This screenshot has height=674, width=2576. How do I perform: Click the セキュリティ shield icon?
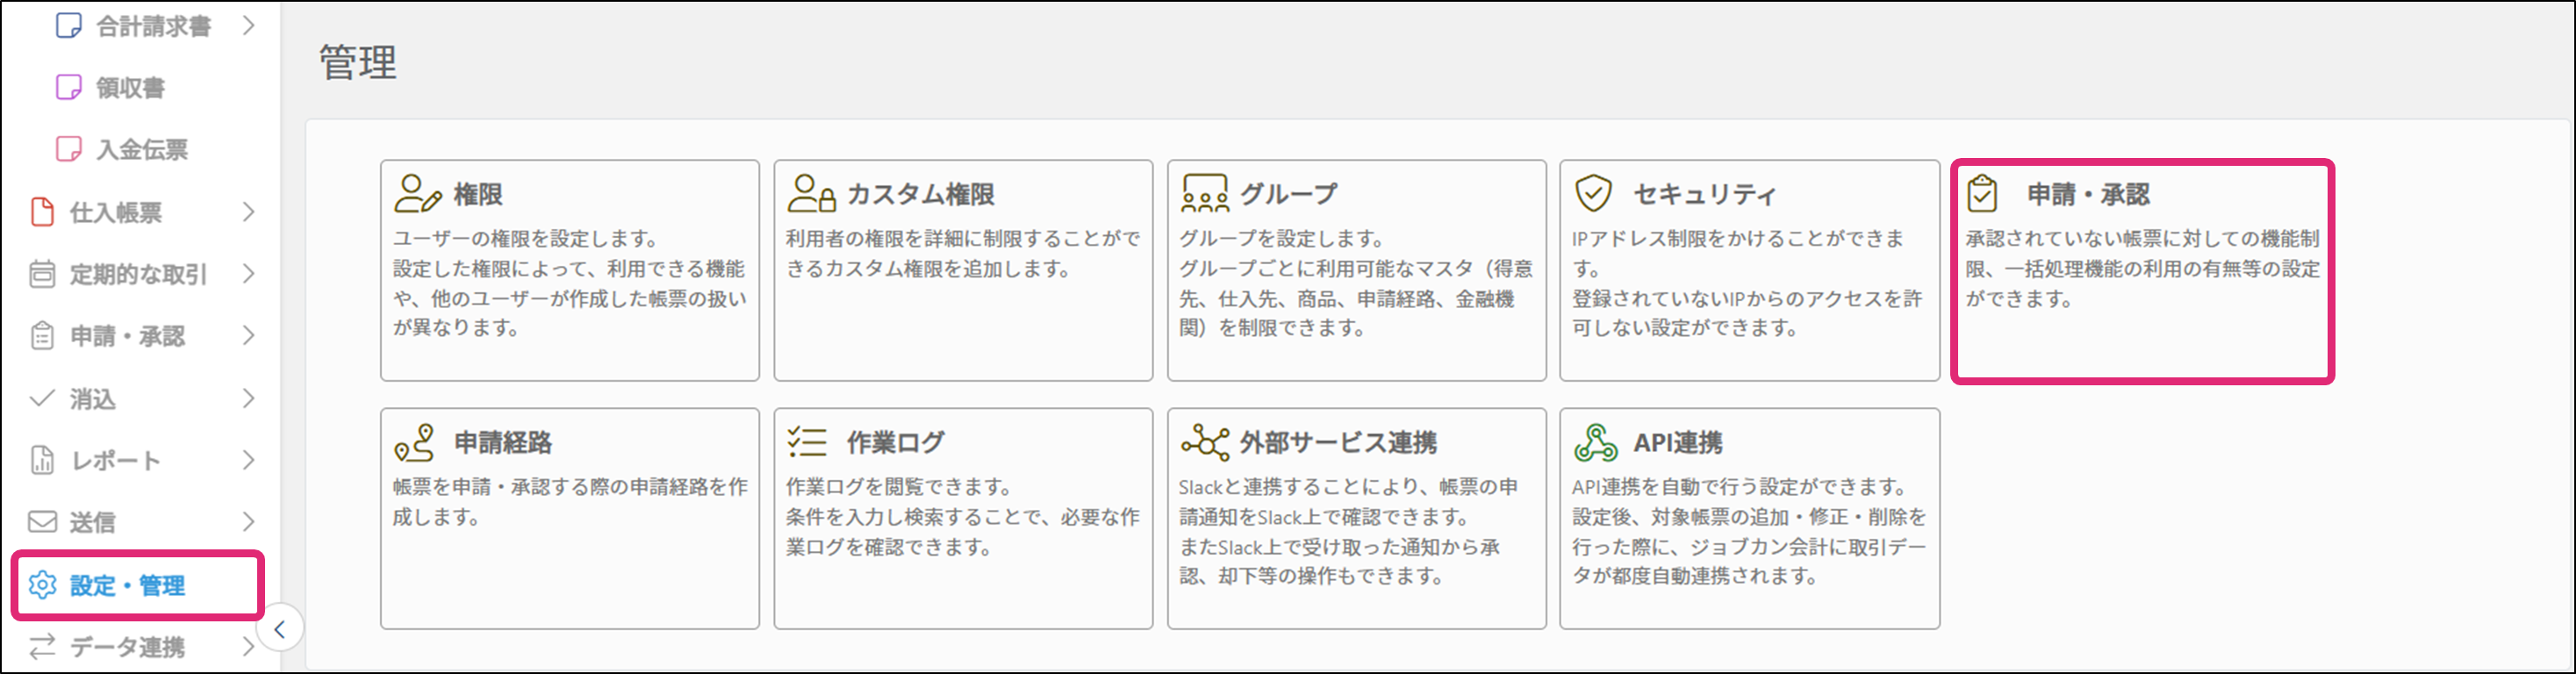1593,193
